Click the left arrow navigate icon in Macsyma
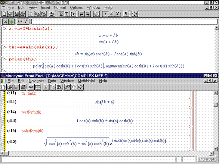219x164 pixels. click(74, 87)
